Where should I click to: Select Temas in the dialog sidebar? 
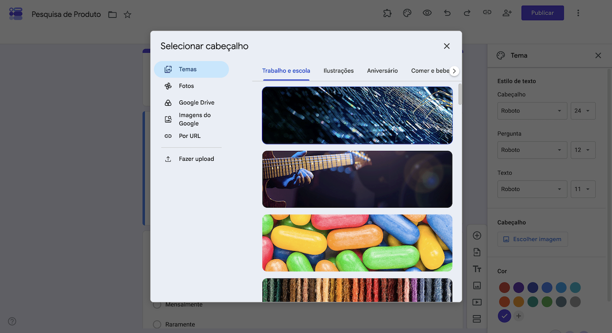(191, 69)
